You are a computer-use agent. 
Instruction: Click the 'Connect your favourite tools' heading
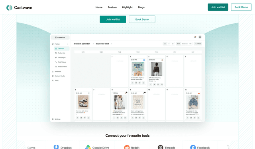click(x=127, y=136)
